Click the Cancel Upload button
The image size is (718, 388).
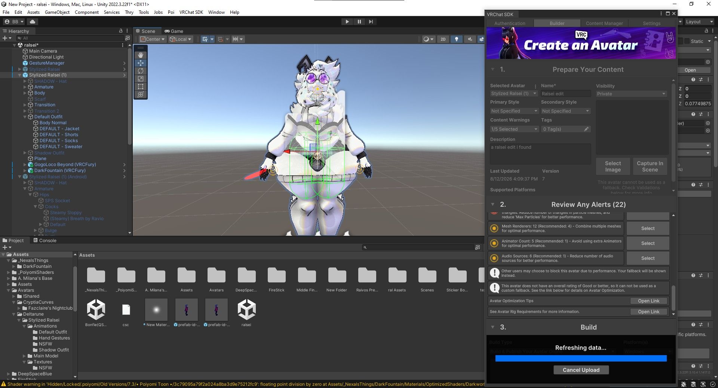(x=581, y=370)
